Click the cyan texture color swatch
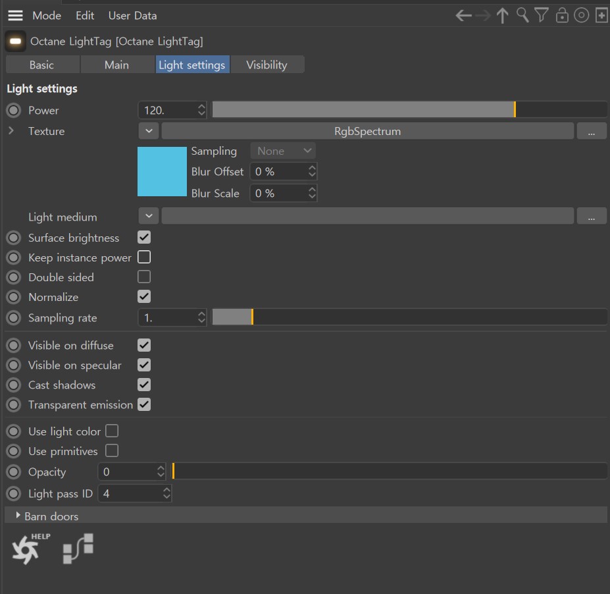The image size is (610, 594). (163, 171)
